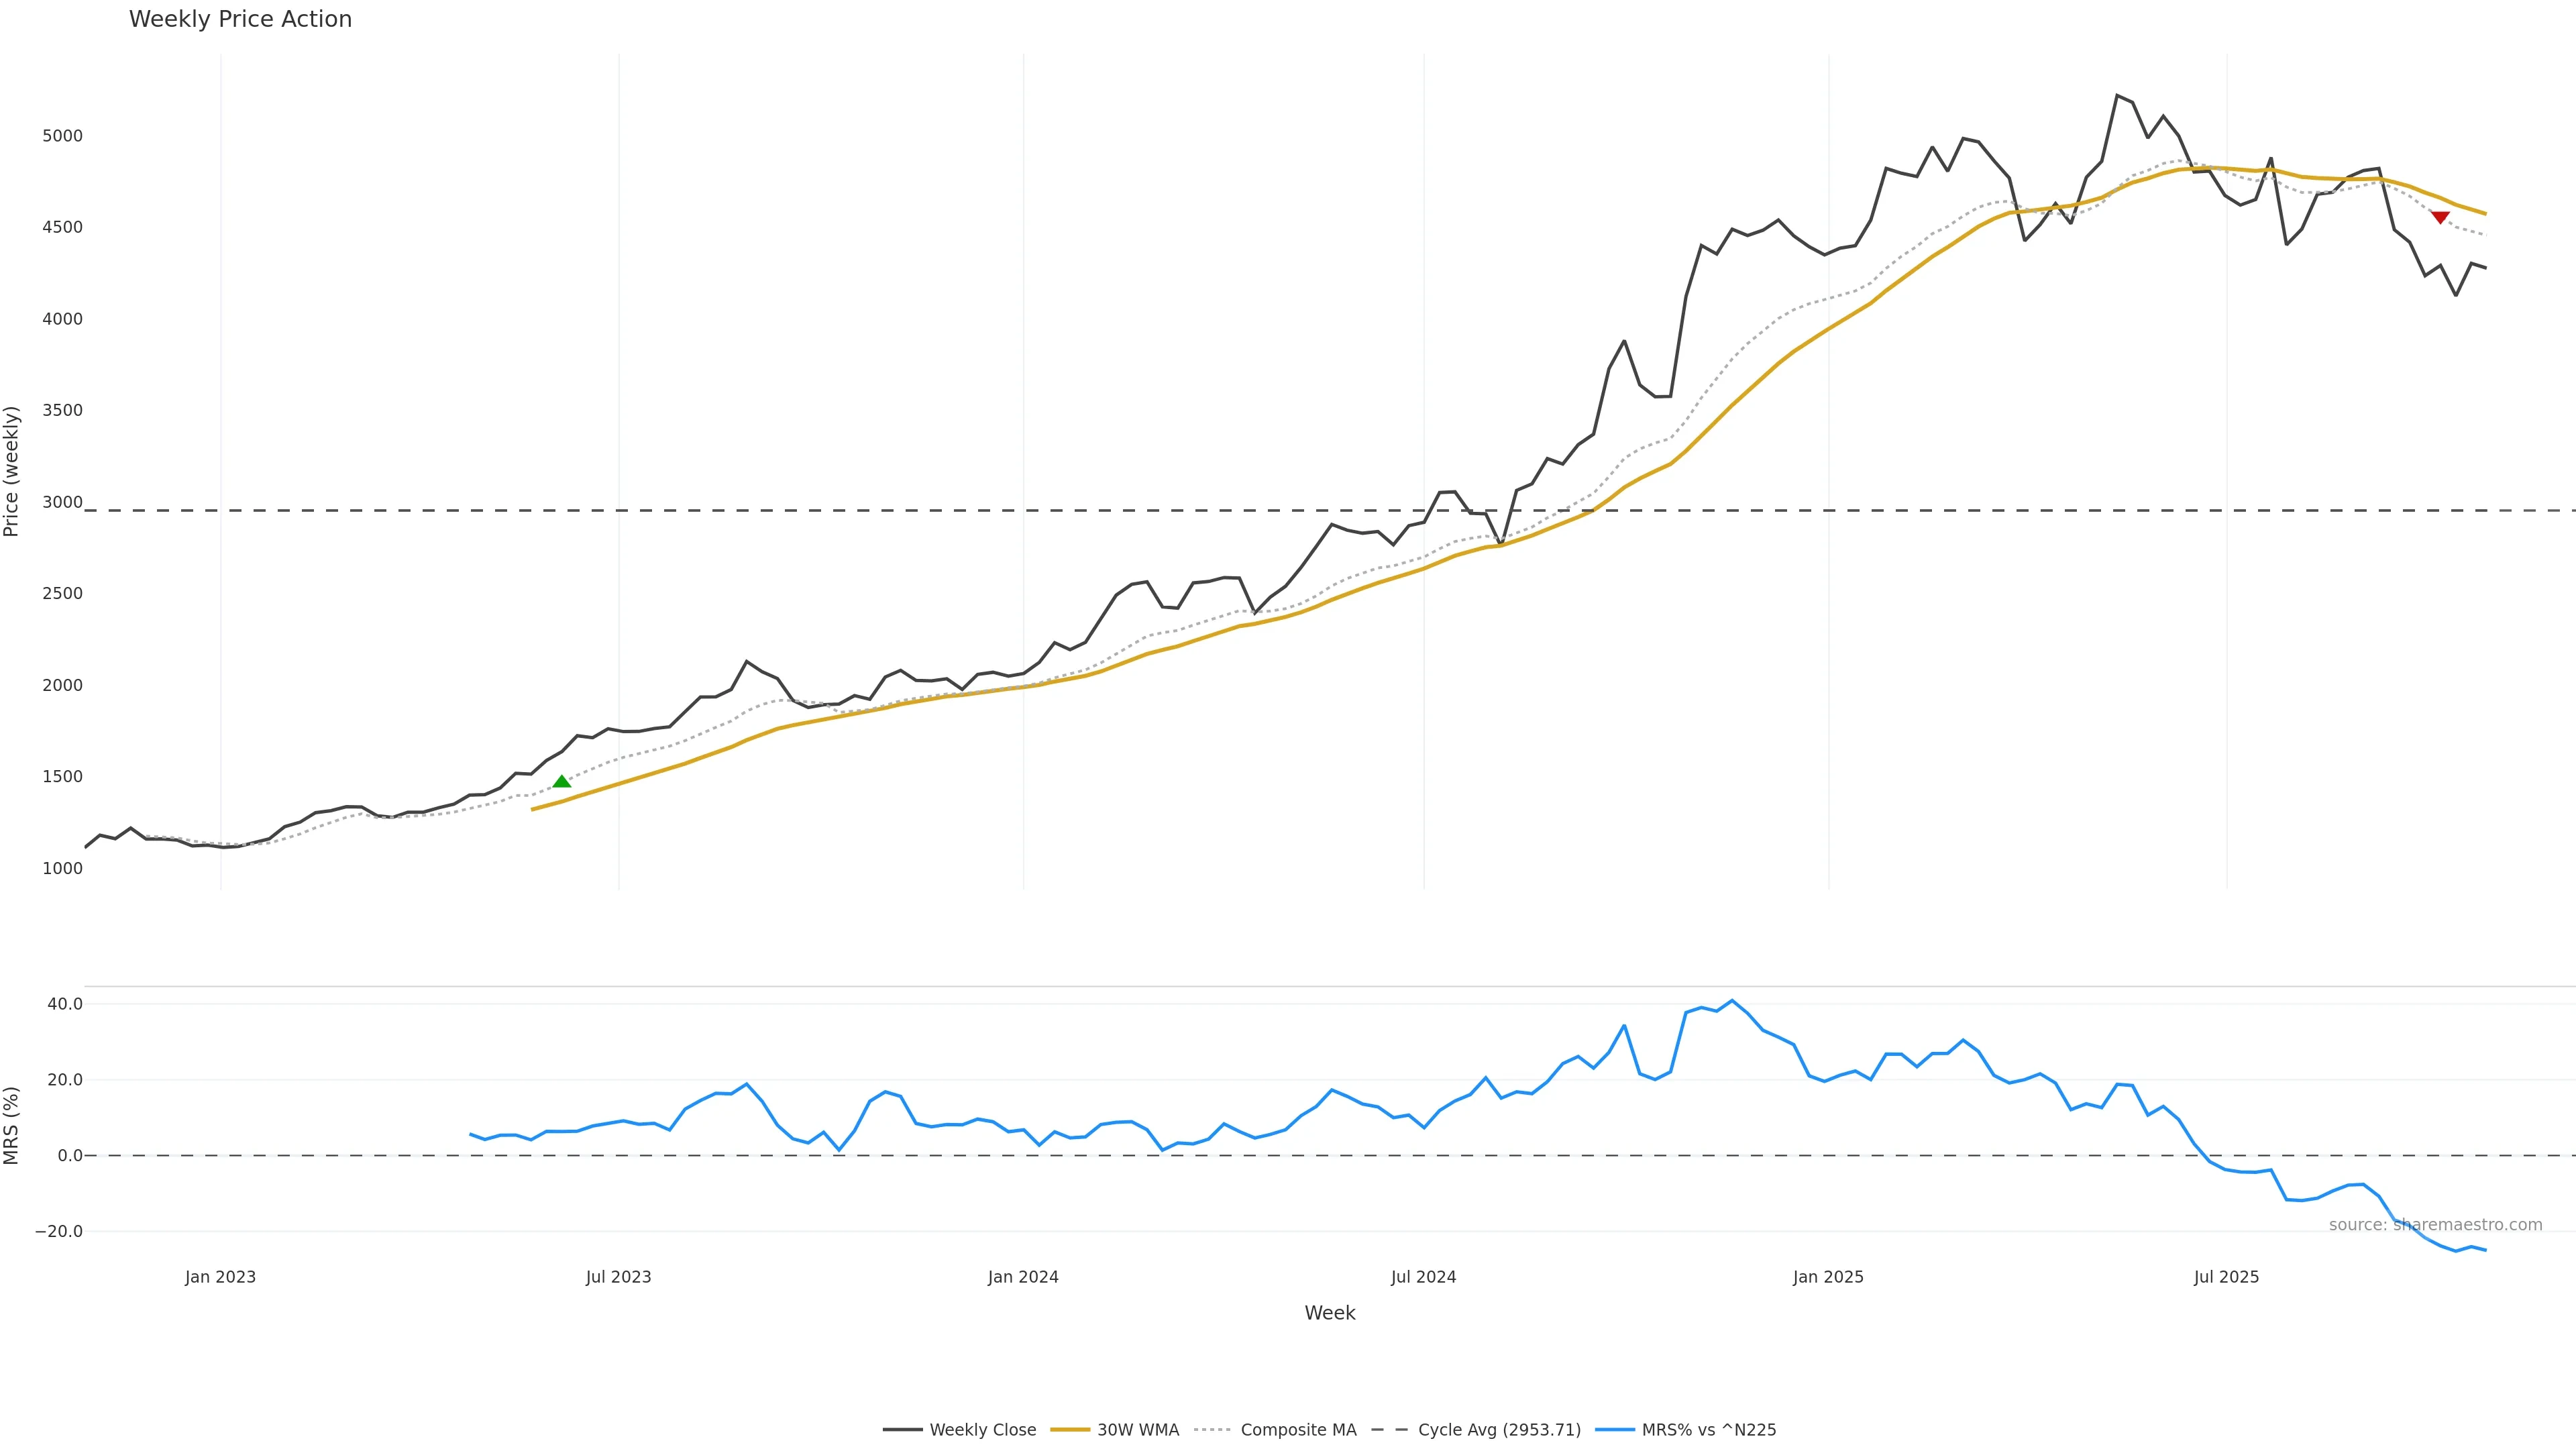Toggle the Weekly Close legend entry
This screenshot has width=2576, height=1449.
coord(982,1430)
